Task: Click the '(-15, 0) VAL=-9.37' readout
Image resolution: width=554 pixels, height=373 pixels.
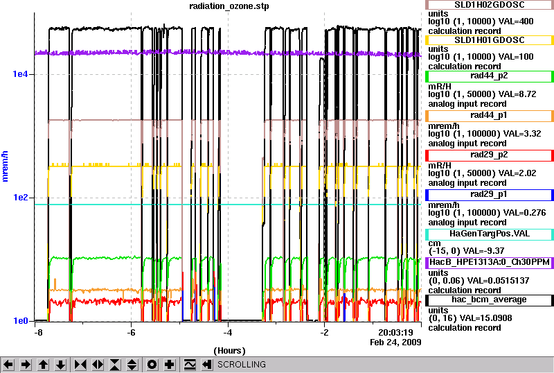Action: 466,251
